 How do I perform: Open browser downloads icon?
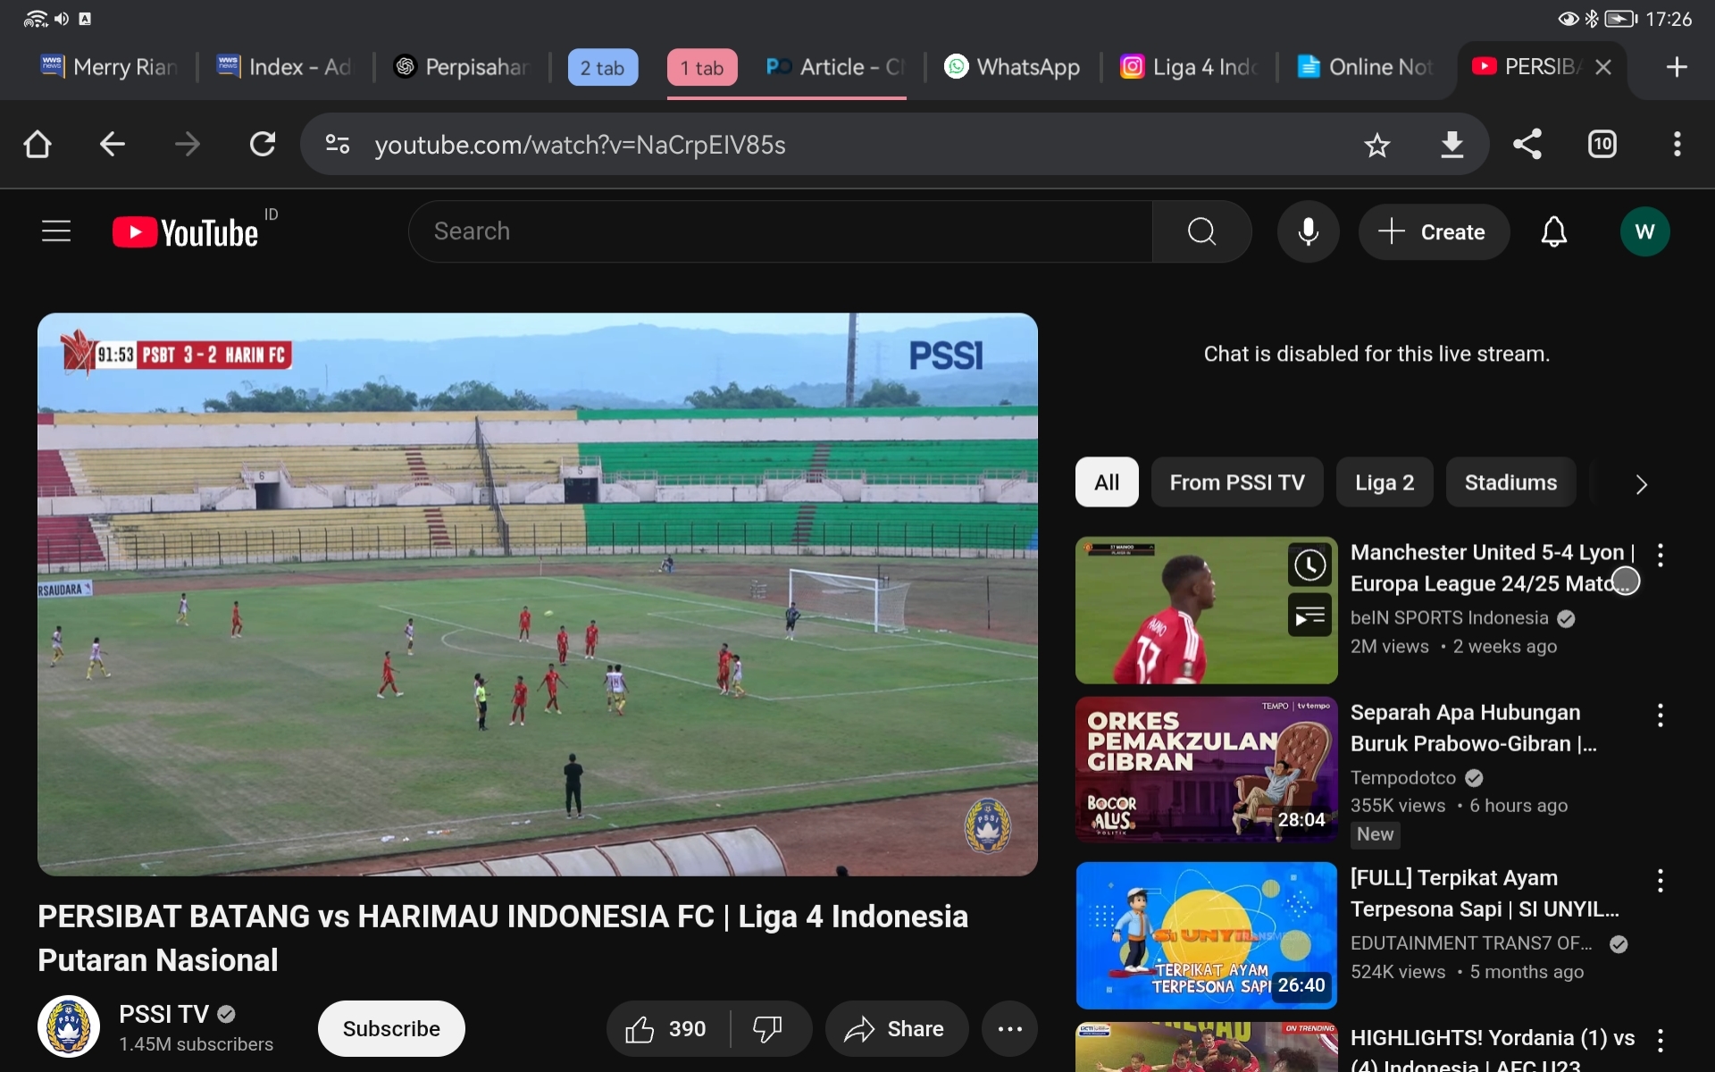click(1453, 145)
